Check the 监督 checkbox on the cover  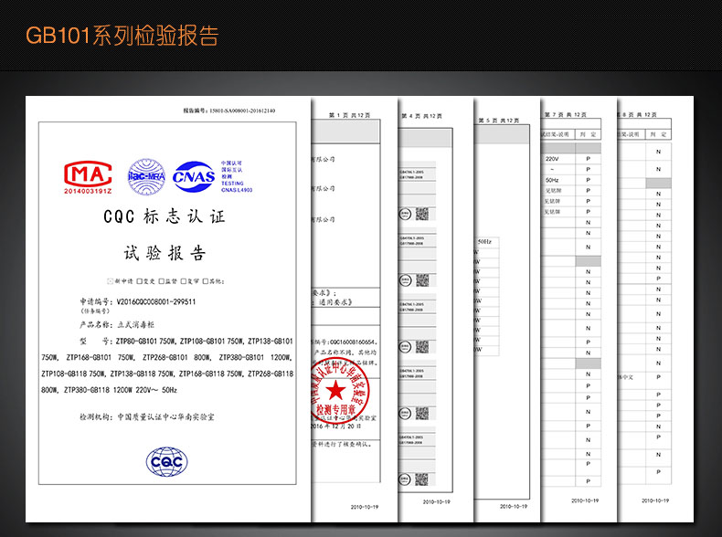[x=160, y=280]
